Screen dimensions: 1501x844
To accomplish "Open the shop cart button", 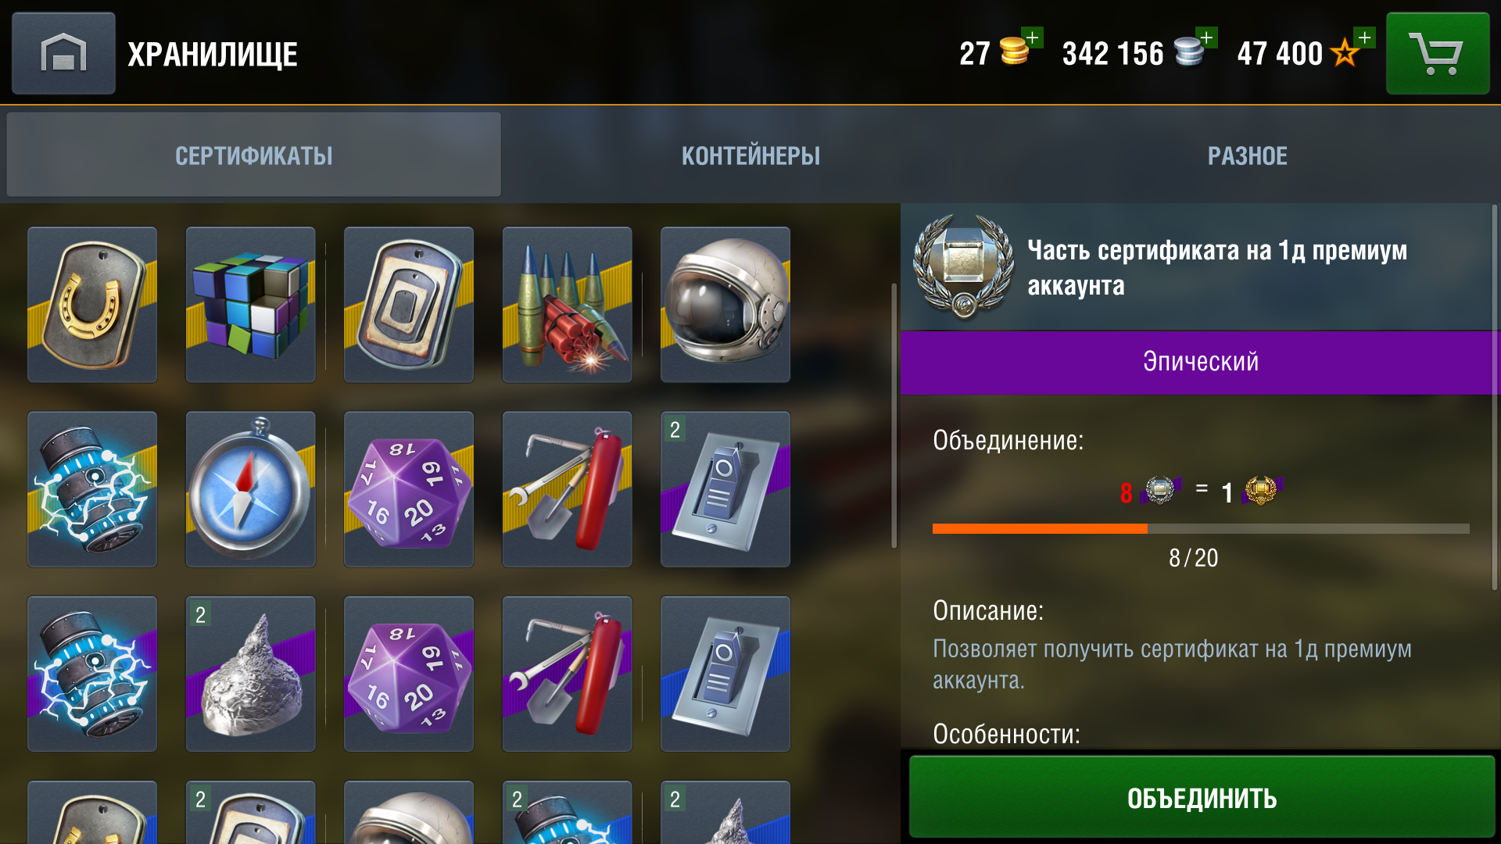I will (1437, 53).
